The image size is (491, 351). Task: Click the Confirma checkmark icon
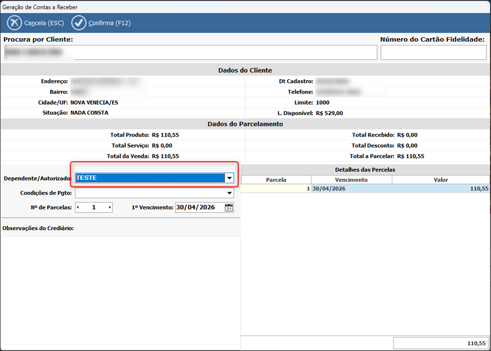coord(79,23)
